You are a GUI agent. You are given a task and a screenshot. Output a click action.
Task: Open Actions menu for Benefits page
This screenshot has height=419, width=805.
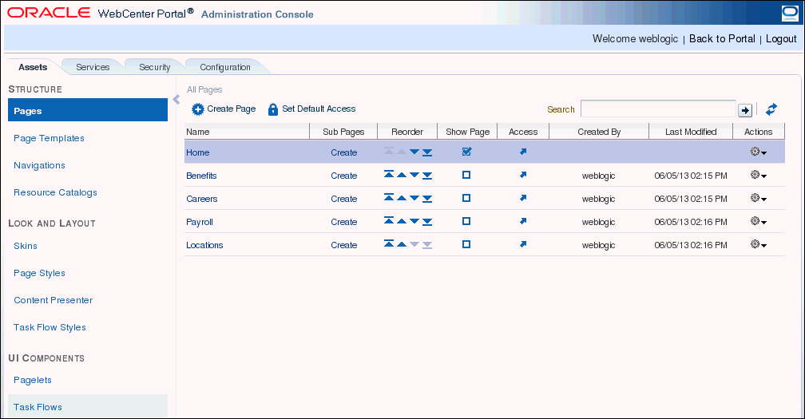(x=759, y=175)
